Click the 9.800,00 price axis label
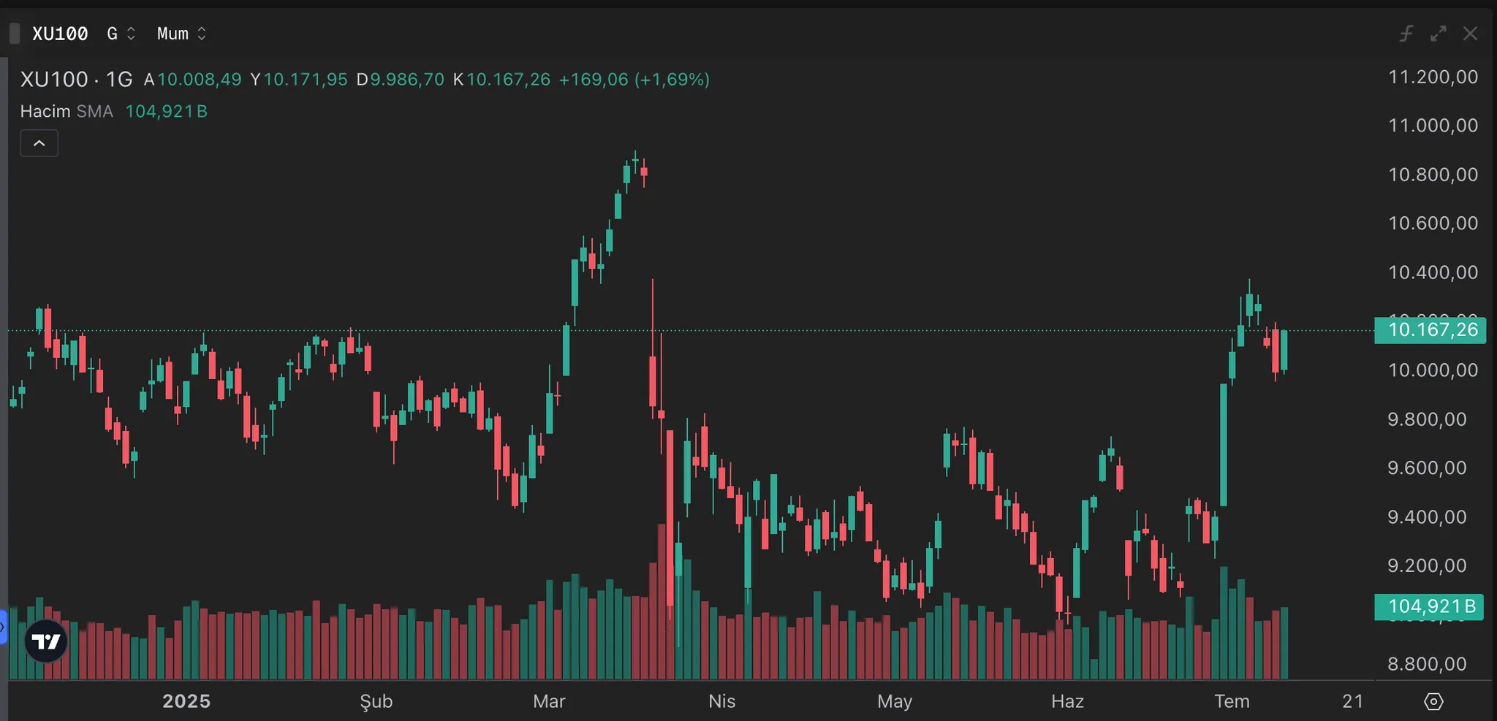This screenshot has width=1497, height=721. (x=1428, y=419)
